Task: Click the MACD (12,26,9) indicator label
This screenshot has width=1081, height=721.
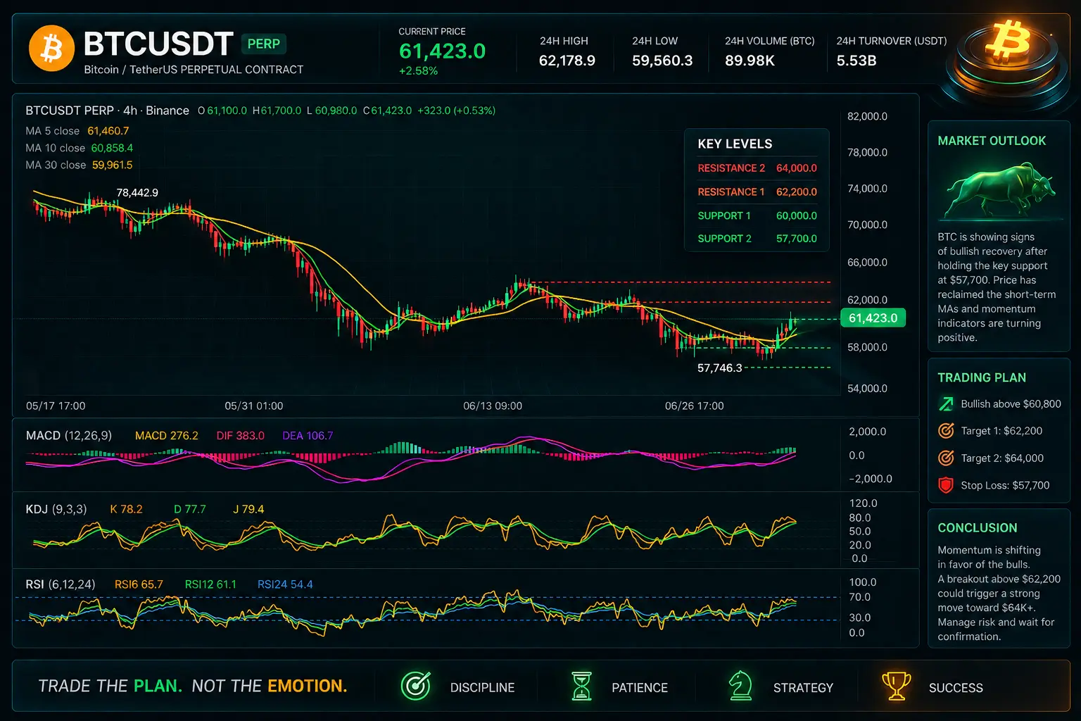Action: [69, 436]
